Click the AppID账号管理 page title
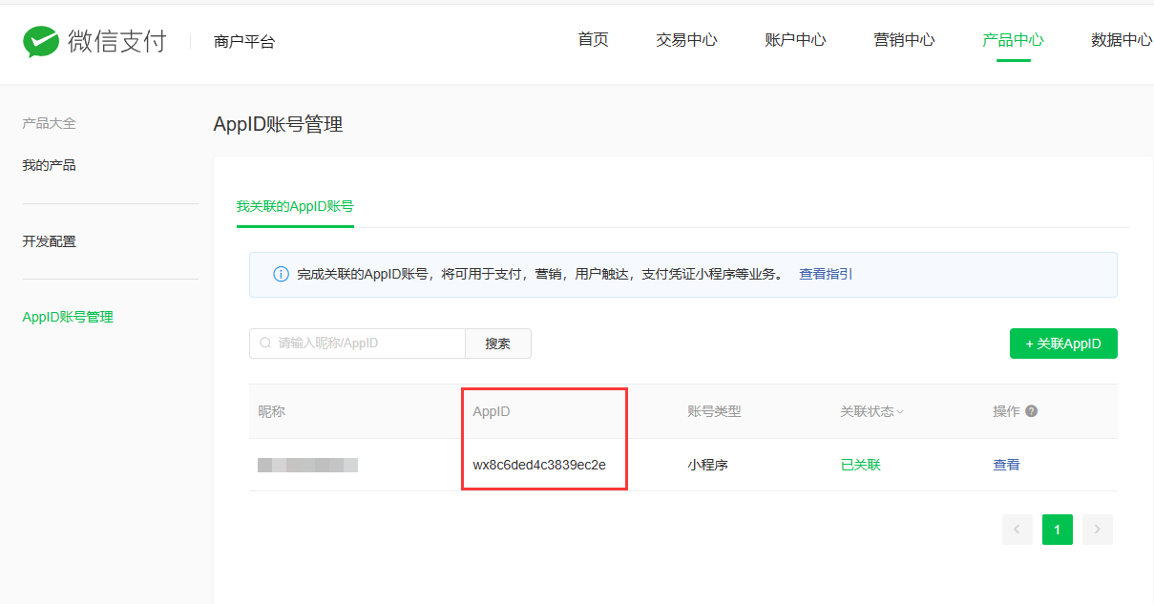Screen dimensions: 1154x604 [x=278, y=124]
